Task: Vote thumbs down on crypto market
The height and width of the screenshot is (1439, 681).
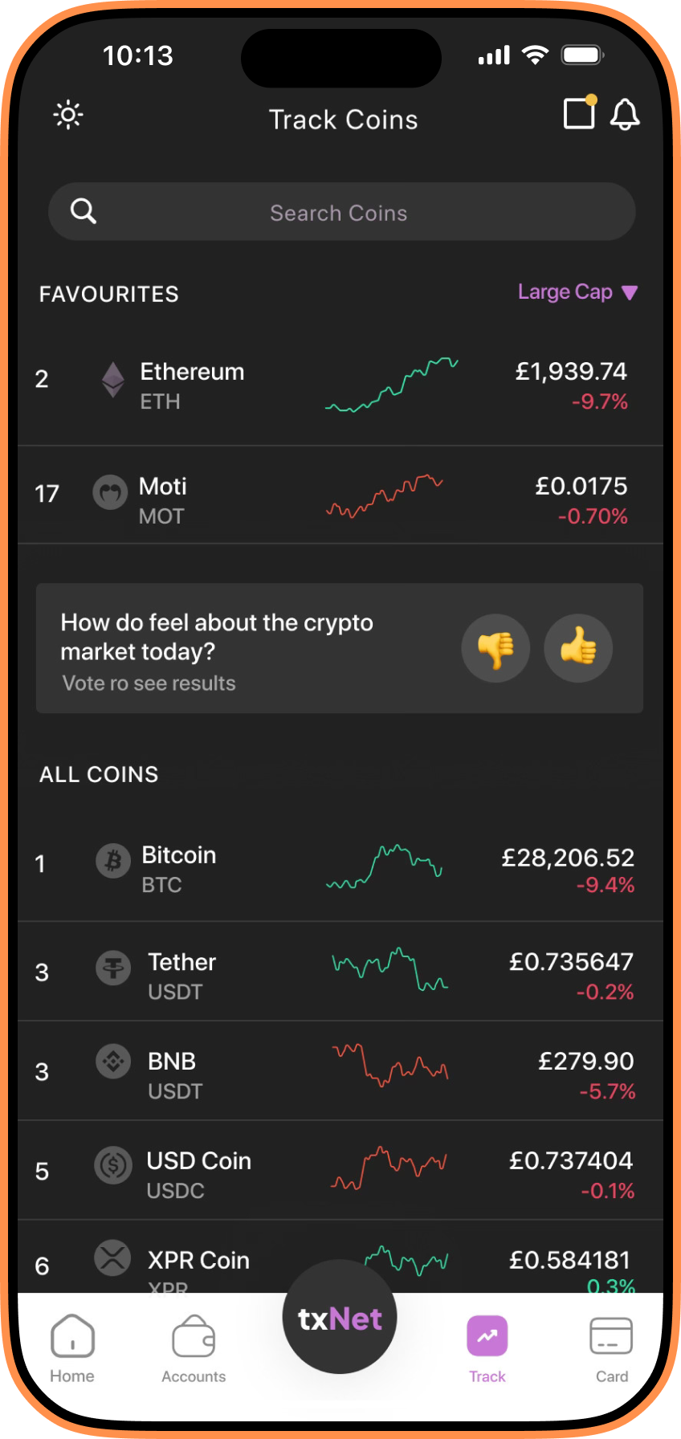Action: (x=495, y=648)
